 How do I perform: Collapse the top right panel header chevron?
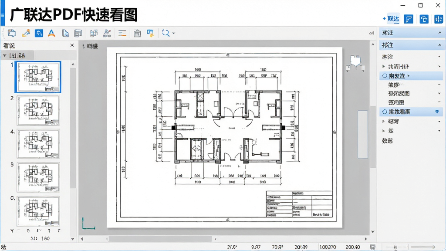(439, 33)
